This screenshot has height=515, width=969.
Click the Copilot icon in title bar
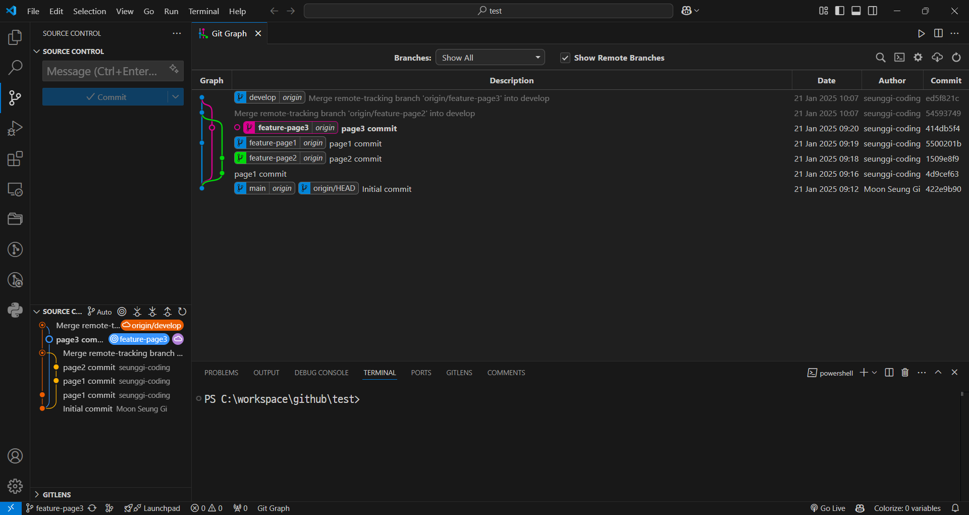[x=686, y=11]
